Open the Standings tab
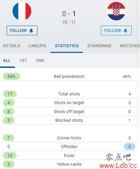The image size is (140, 169). 99,46
